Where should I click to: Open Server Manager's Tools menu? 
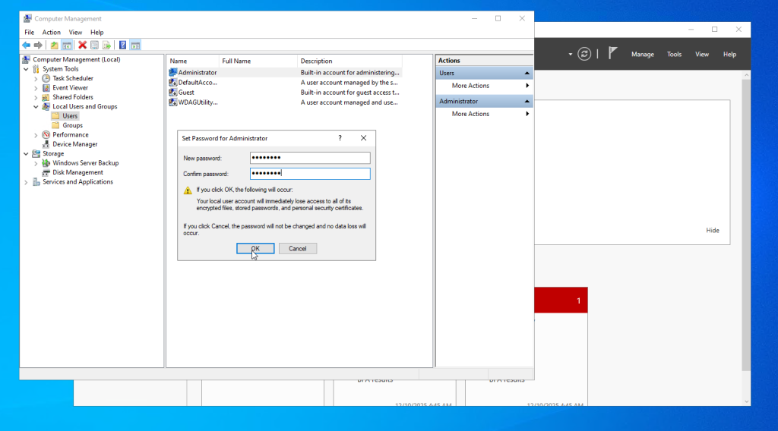[674, 55]
